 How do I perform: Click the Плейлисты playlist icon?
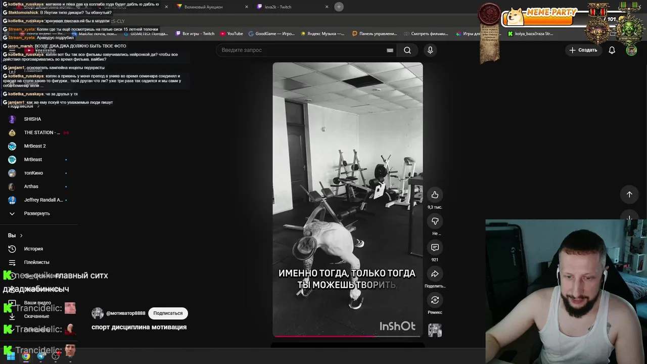(12, 262)
